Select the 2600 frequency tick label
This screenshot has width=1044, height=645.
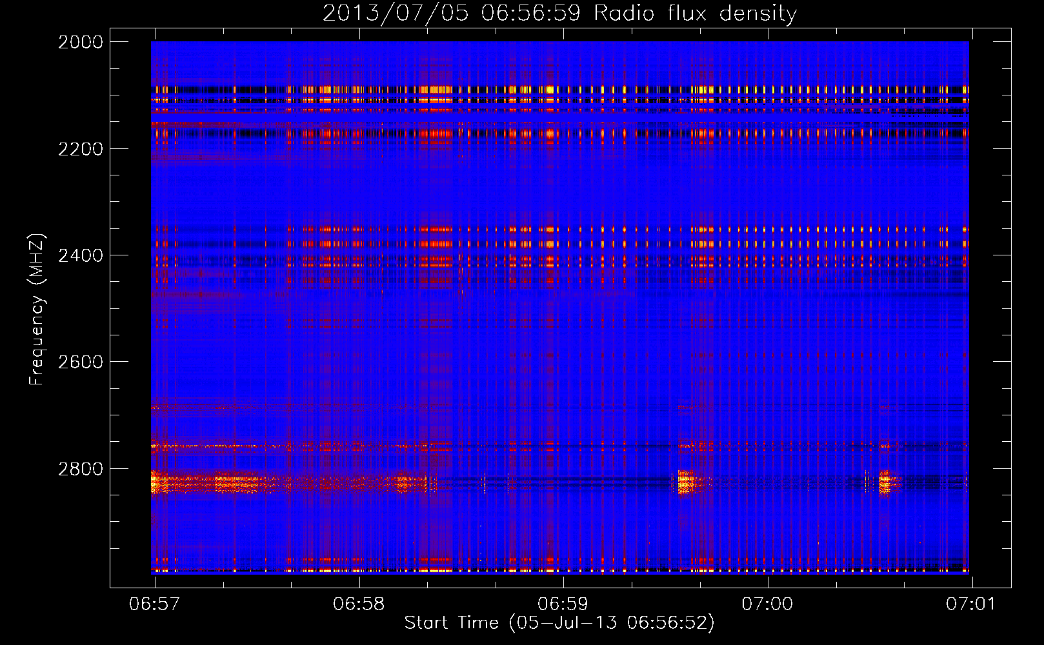(81, 362)
